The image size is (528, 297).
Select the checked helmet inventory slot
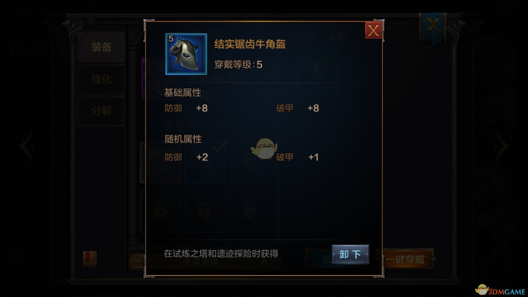pyautogui.click(x=205, y=163)
